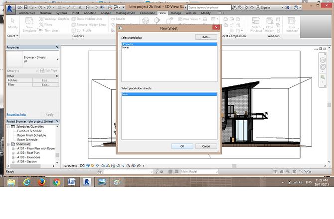Image resolution: width=334 pixels, height=219 pixels.
Task: Switch to the Structure ribbon tab
Action: (45, 13)
